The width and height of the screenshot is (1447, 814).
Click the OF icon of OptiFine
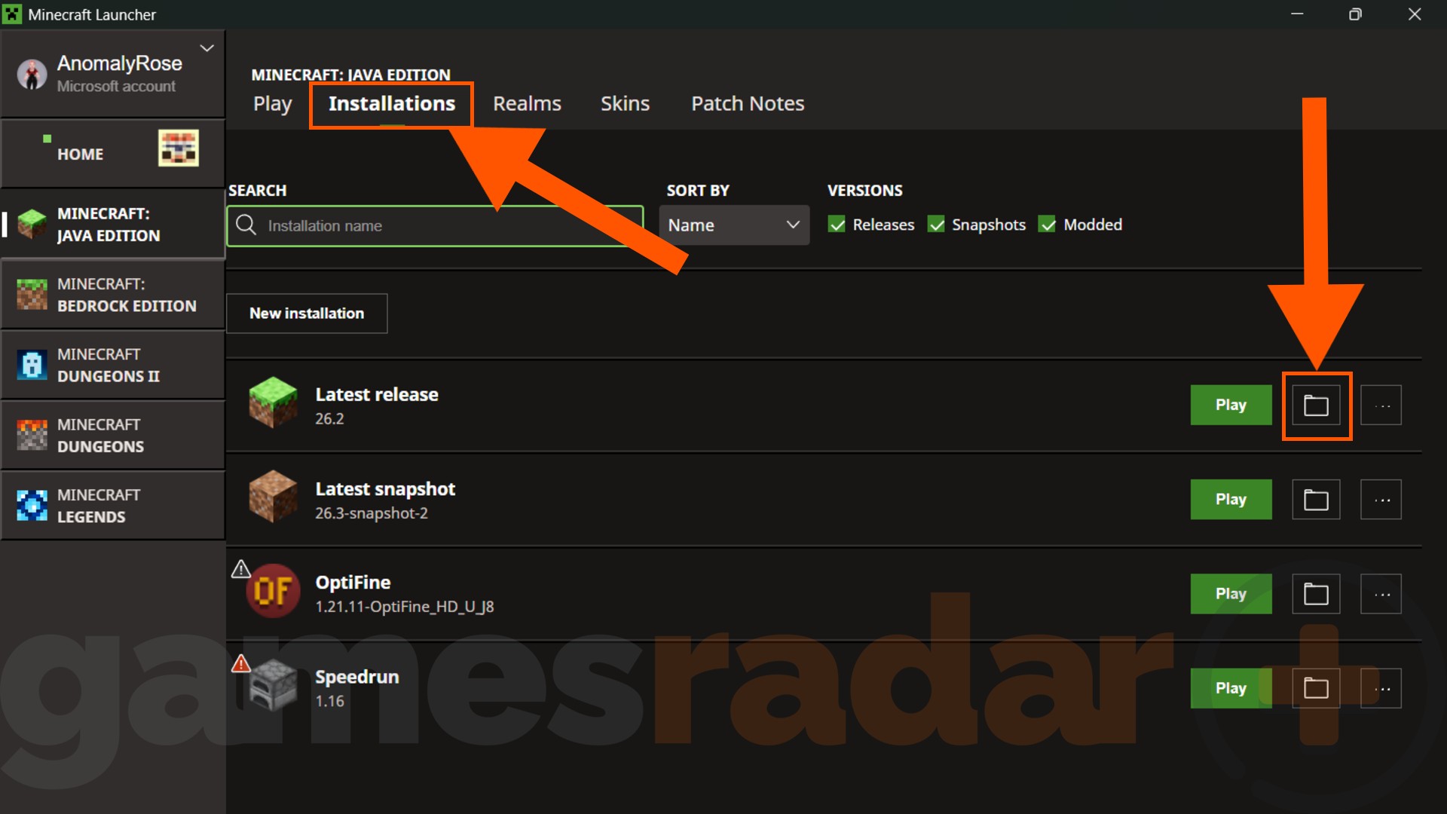pyautogui.click(x=273, y=591)
